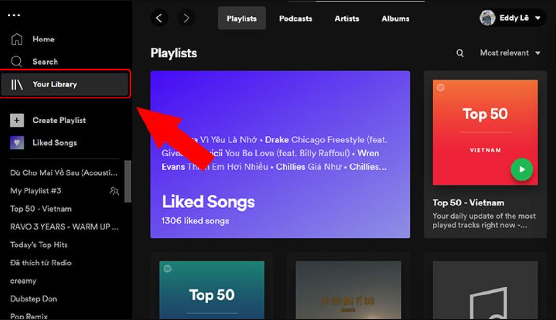Open the sunset album cover playlist card
The image size is (556, 320).
pyautogui.click(x=349, y=290)
